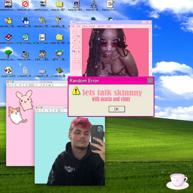Close the Random Error dialog with X
Image resolution: width=193 pixels, height=193 pixels.
pos(150,81)
